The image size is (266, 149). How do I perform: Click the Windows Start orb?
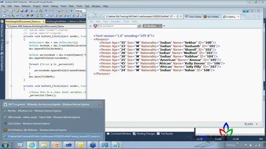click(5, 145)
